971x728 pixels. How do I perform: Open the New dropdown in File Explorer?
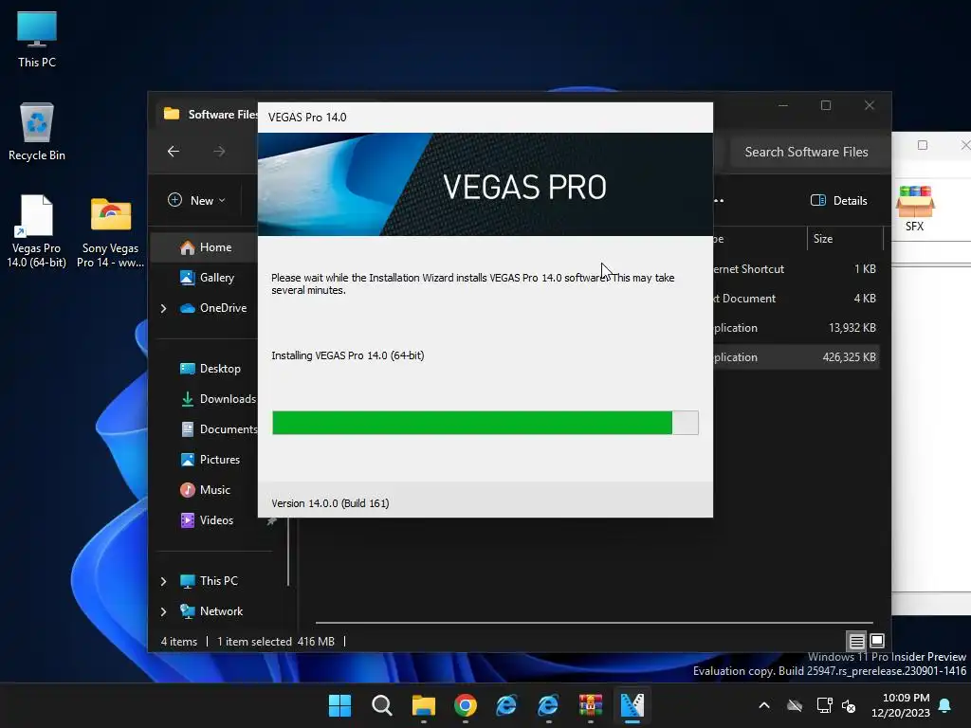coord(196,200)
